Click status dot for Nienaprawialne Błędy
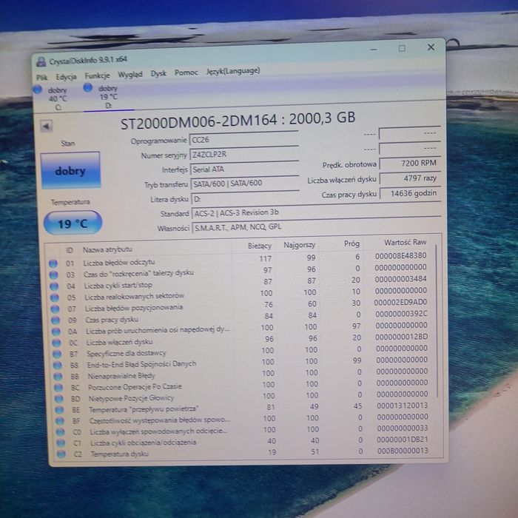The height and width of the screenshot is (518, 518). coord(58,376)
